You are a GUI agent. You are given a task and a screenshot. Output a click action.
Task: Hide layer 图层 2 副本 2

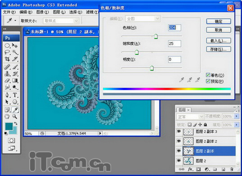click(179, 141)
